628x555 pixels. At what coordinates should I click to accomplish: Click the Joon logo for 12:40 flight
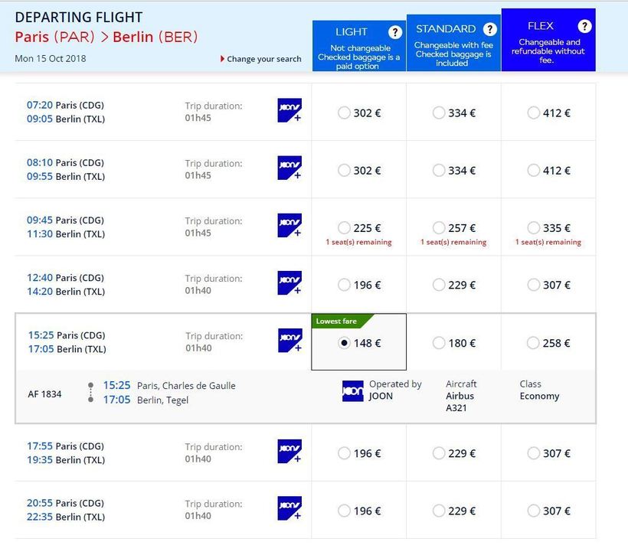click(289, 283)
